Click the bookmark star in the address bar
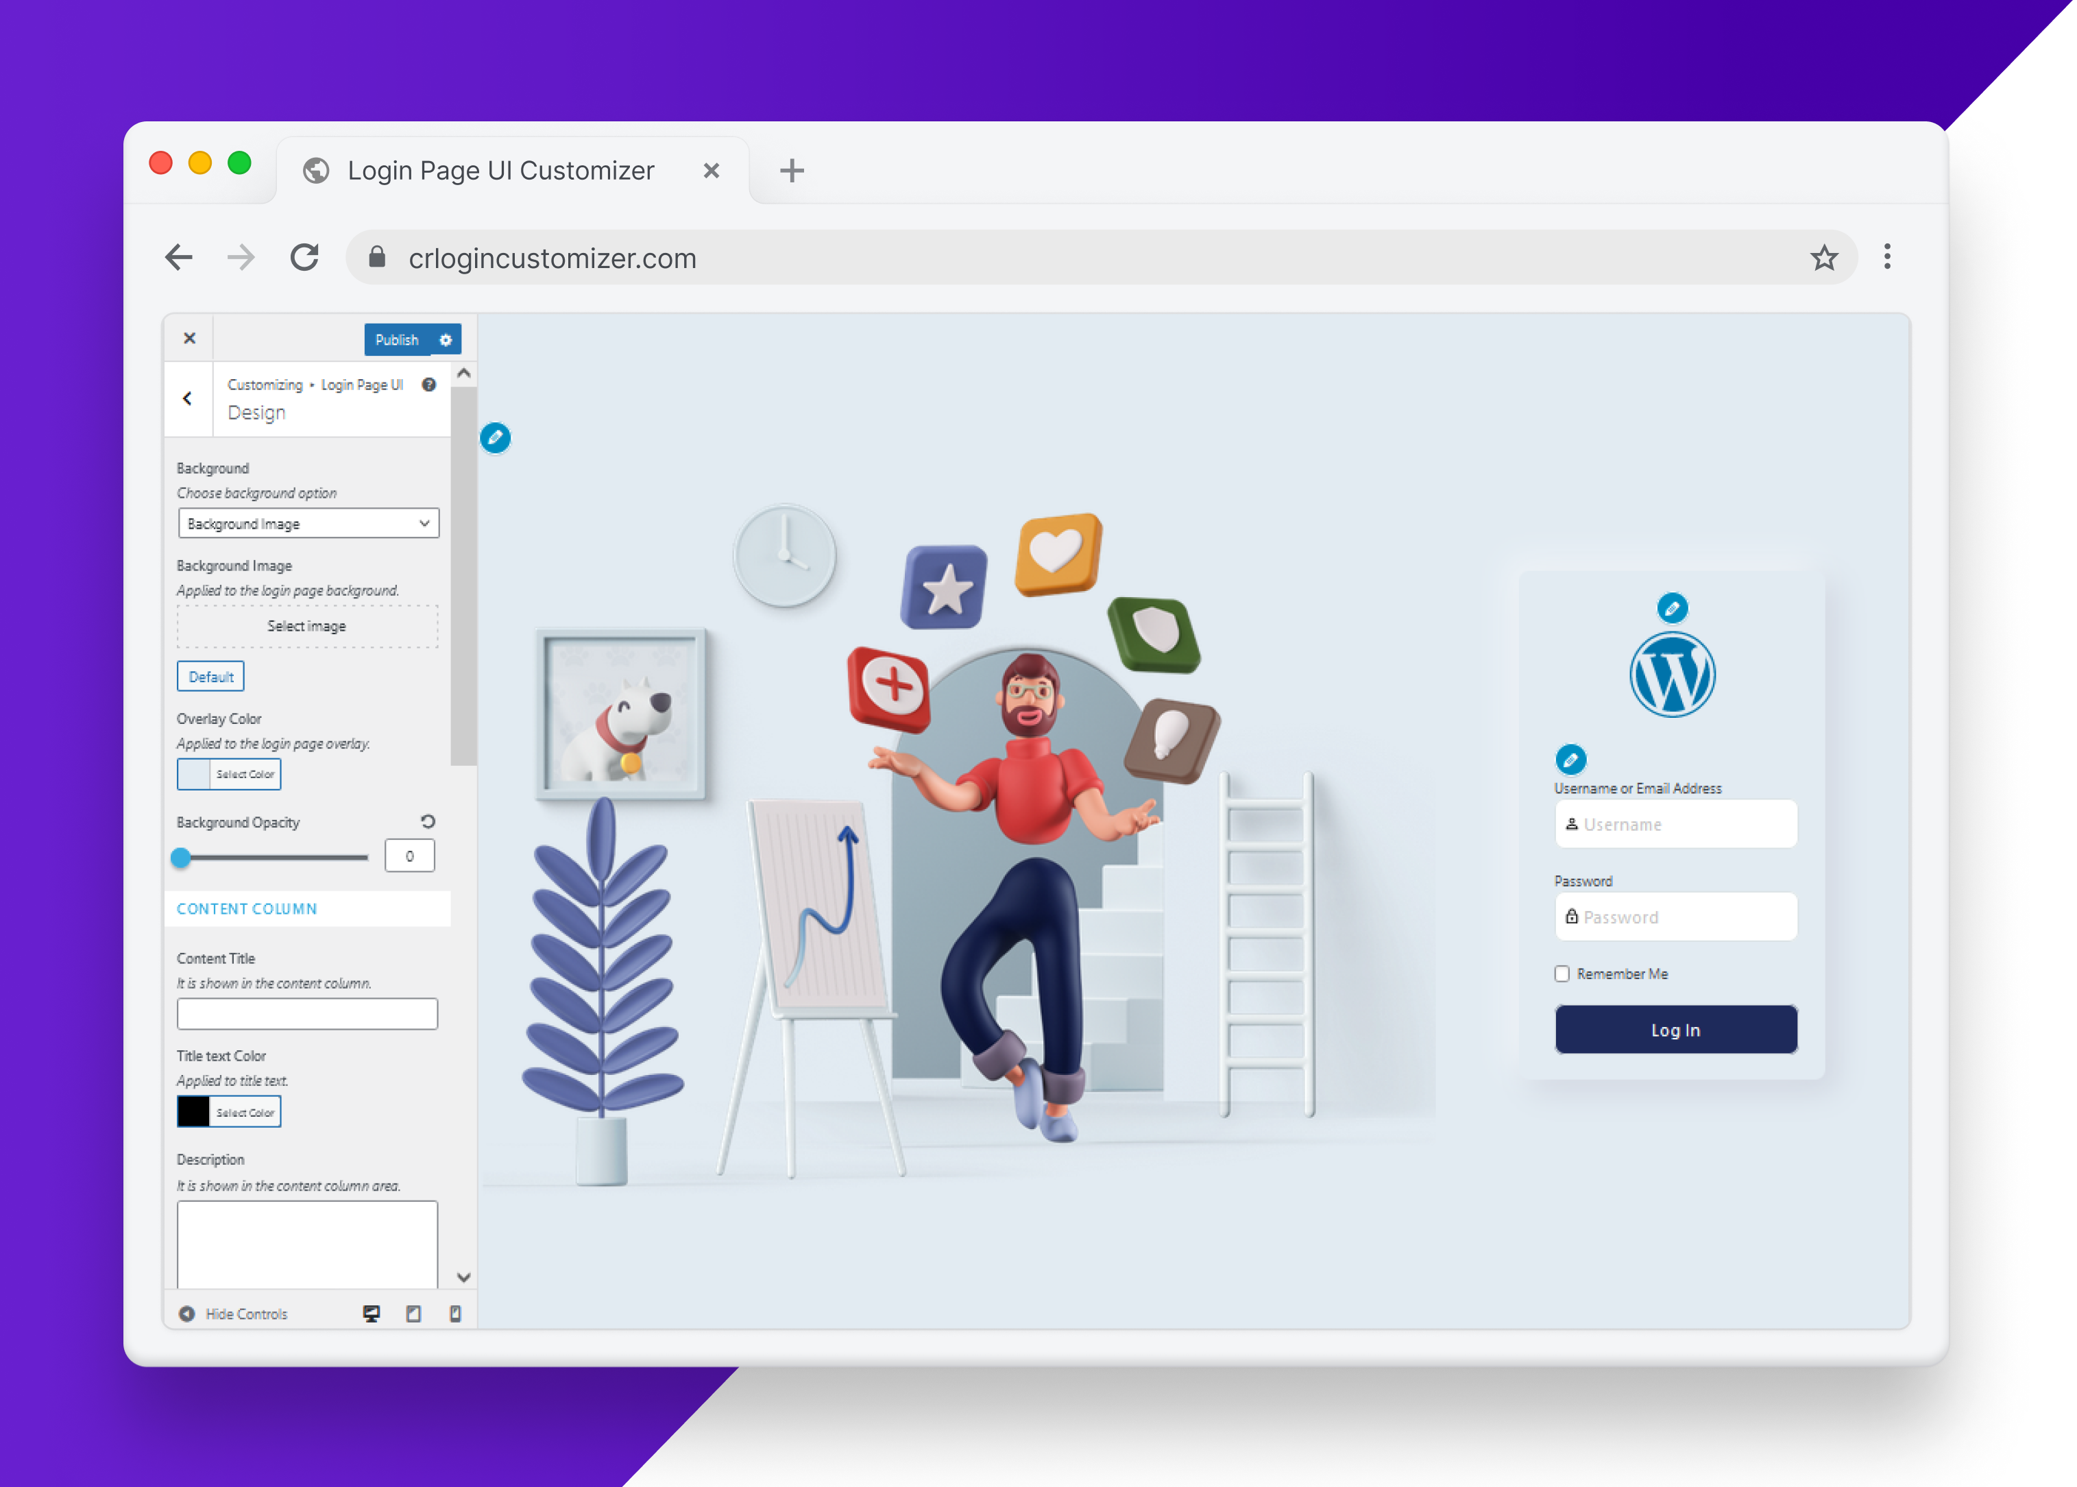The image size is (2077, 1487). click(1825, 257)
